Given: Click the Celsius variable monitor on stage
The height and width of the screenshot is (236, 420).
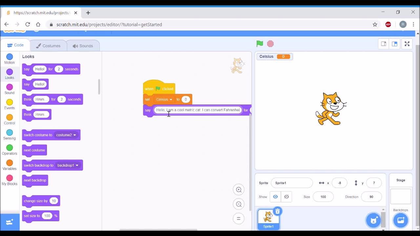Looking at the screenshot, I should pos(274,56).
